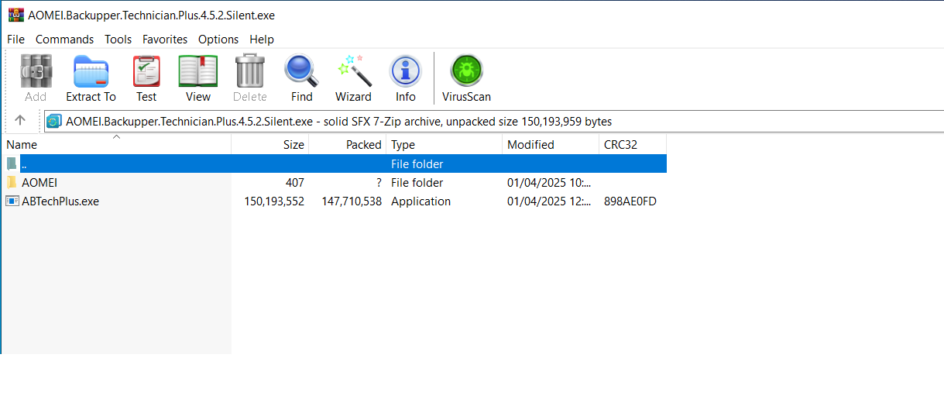Open the Find magnifier icon
The image size is (944, 406).
tap(301, 71)
